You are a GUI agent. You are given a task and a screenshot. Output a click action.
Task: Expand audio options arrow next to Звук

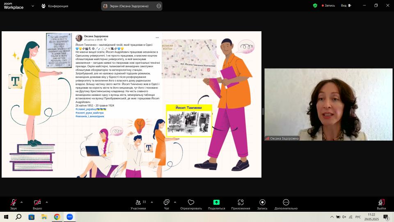(x=21, y=202)
